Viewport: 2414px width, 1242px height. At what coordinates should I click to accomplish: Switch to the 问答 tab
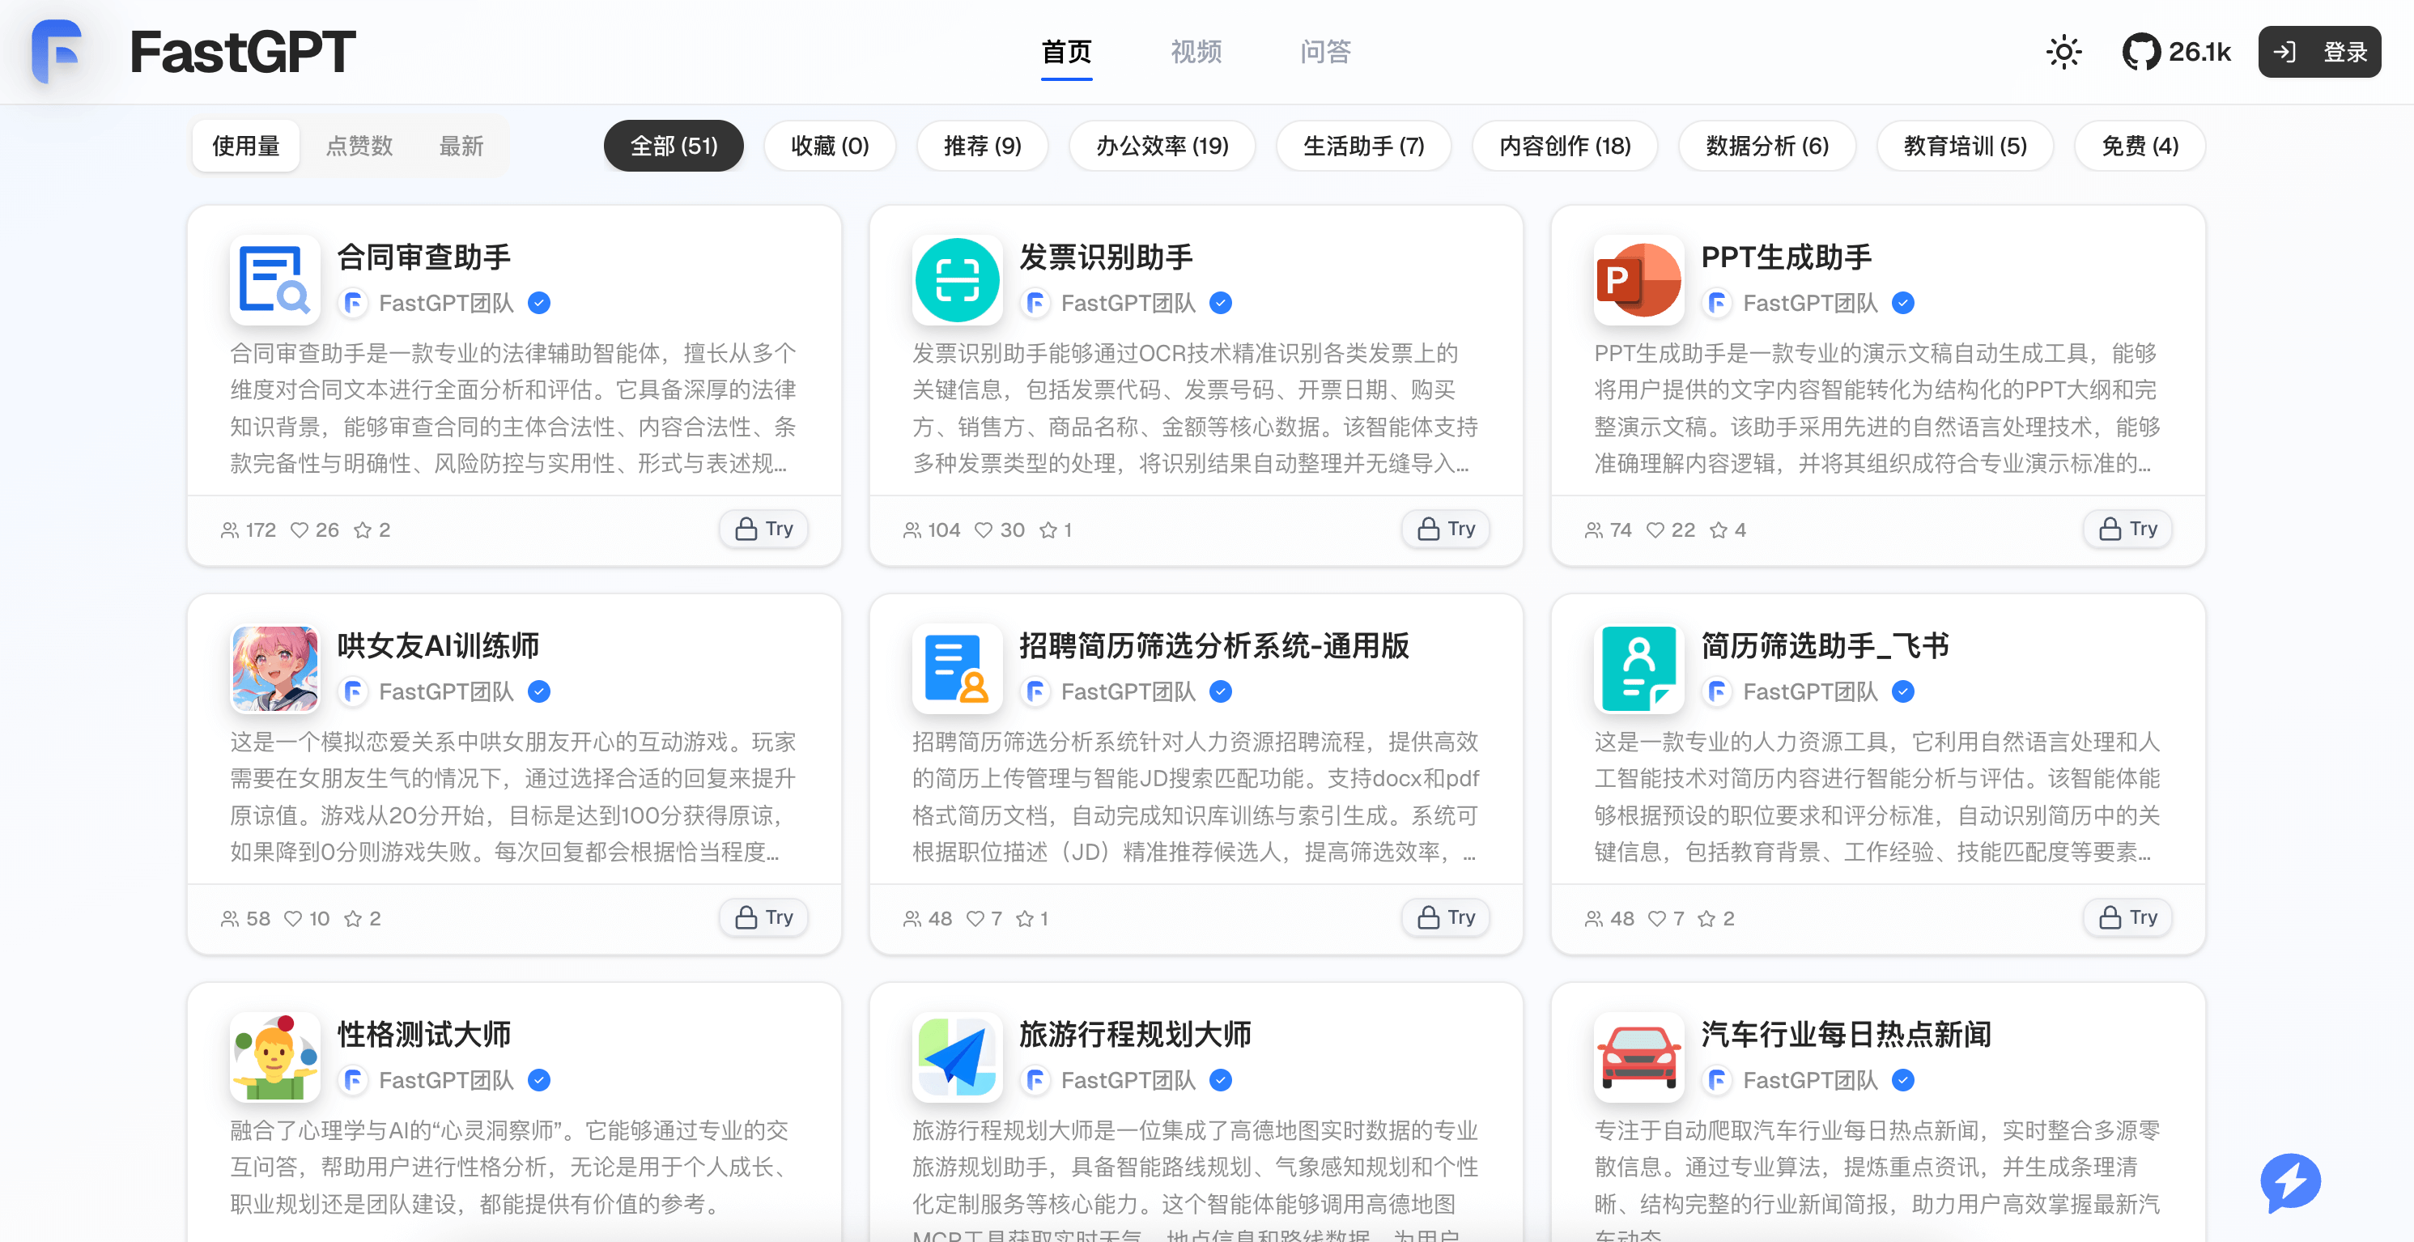pos(1325,53)
